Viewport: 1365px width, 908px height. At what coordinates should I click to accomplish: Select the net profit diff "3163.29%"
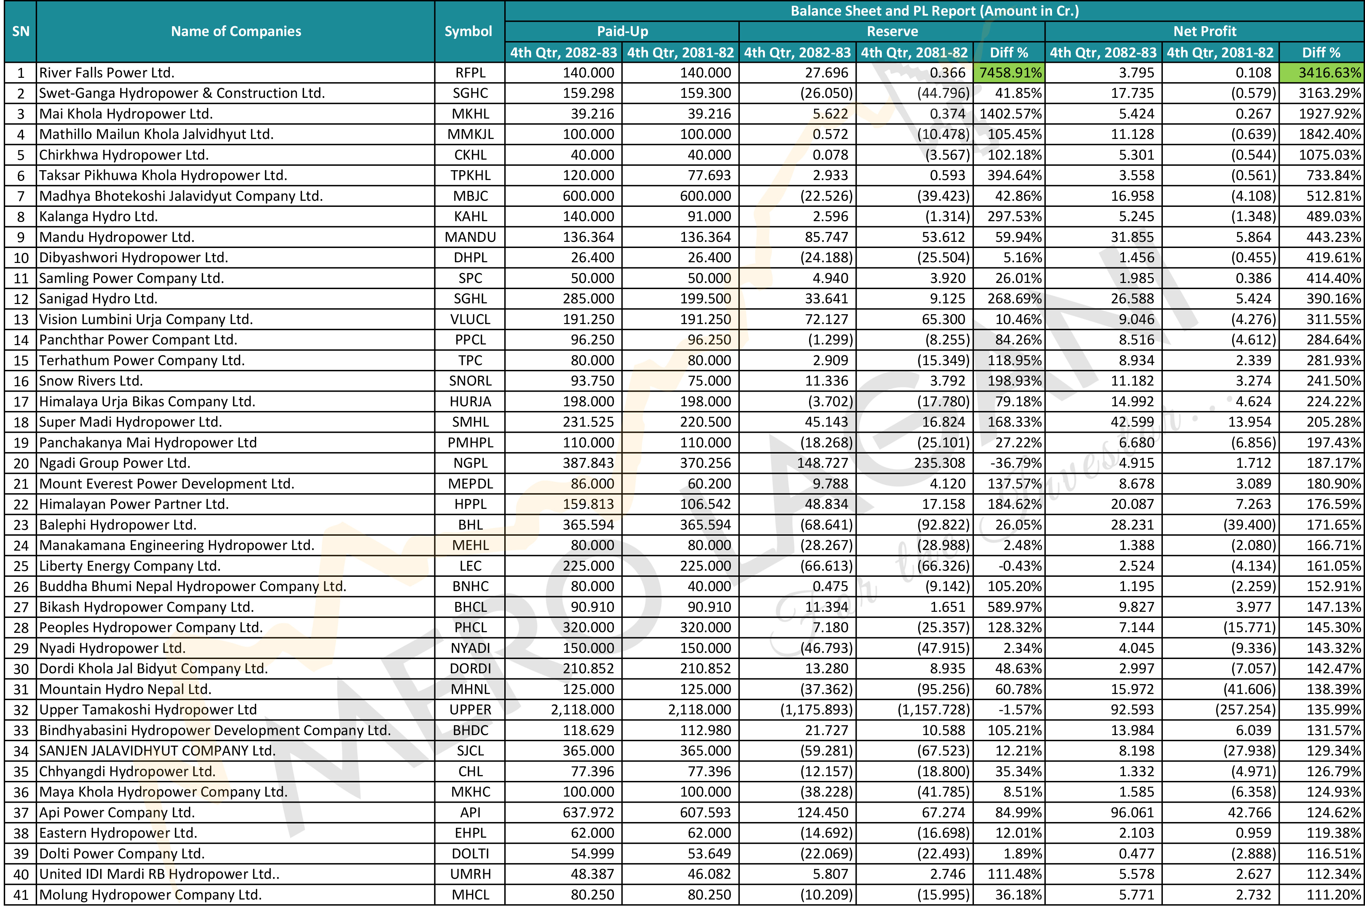click(x=1330, y=93)
